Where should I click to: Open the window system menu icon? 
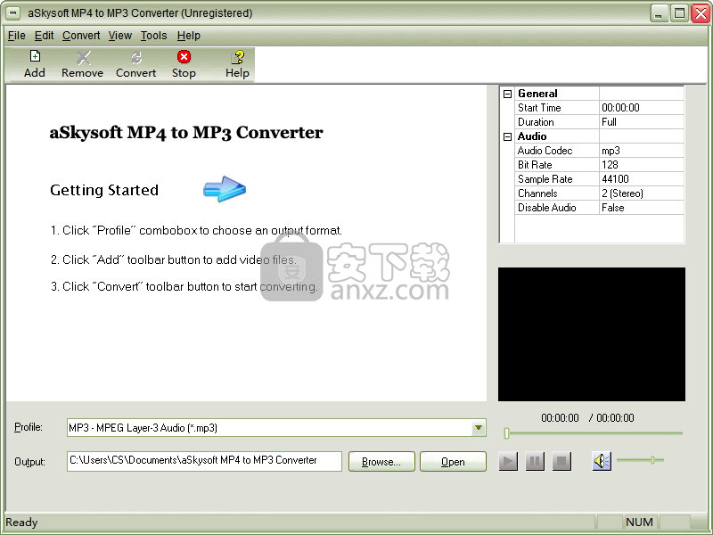tap(13, 13)
